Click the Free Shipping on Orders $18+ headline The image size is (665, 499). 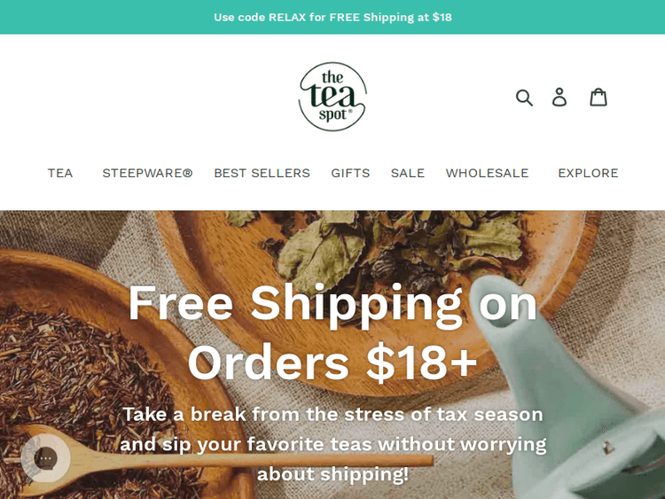click(332, 332)
